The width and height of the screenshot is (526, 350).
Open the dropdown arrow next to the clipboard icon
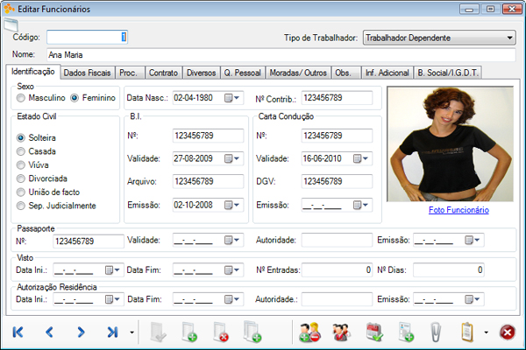coord(486,332)
